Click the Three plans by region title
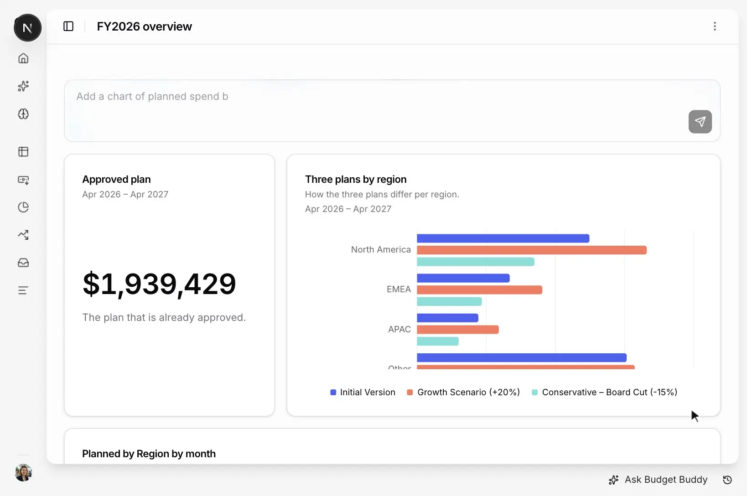This screenshot has height=496, width=747. point(356,179)
